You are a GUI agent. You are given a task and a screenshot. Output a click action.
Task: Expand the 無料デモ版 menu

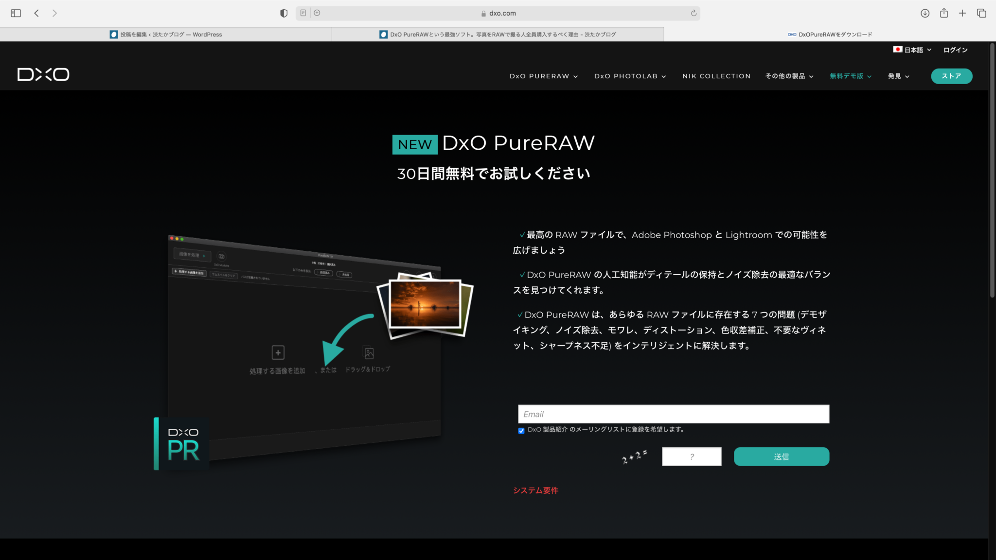(851, 76)
